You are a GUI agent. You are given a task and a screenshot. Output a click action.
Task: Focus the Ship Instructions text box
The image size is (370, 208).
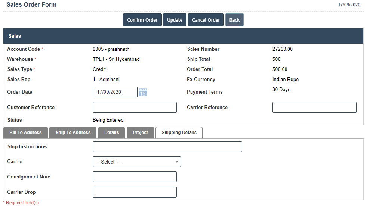coord(167,147)
